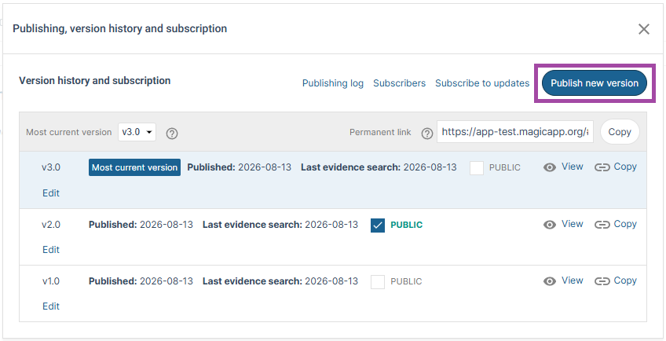Click the v2.0 version label in the list
The width and height of the screenshot is (666, 341).
tap(51, 225)
